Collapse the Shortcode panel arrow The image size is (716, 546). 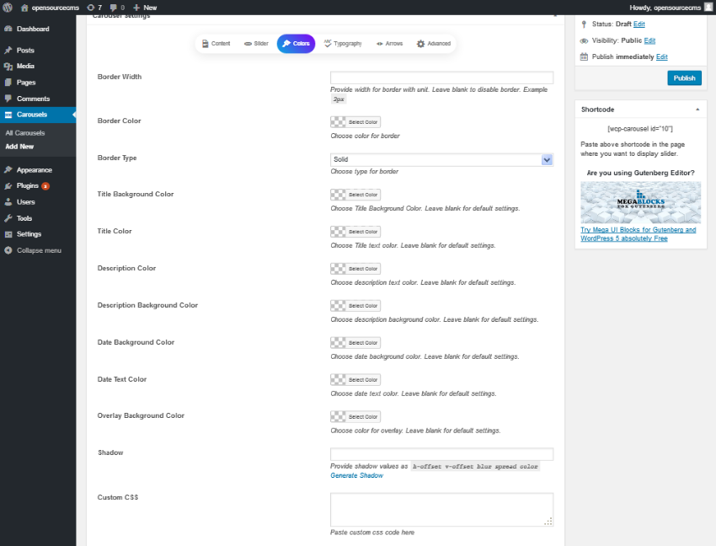coord(697,110)
